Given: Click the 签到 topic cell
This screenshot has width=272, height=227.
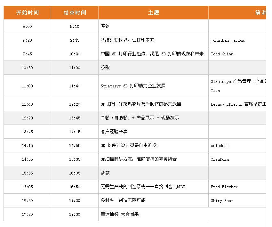Looking at the screenshot, I should [x=105, y=27].
